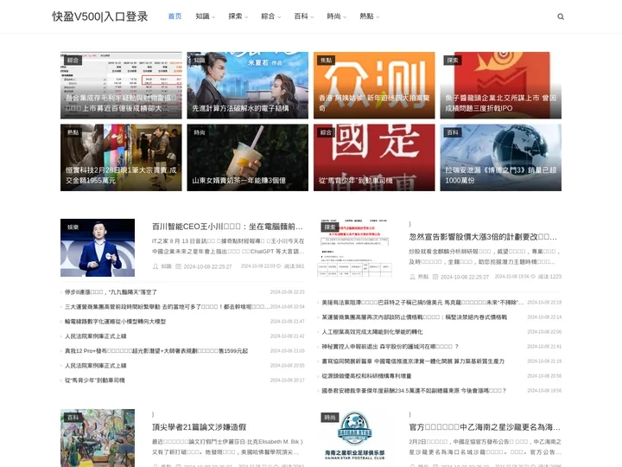Click the Hainan Star football club logo thumbnail

click(355, 438)
